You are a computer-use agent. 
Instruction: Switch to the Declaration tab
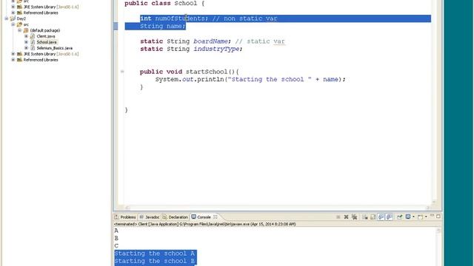point(175,217)
